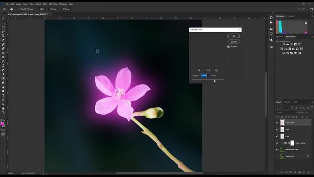Select the Zoom tool in toolbar
This screenshot has width=314, height=177.
tap(3, 113)
